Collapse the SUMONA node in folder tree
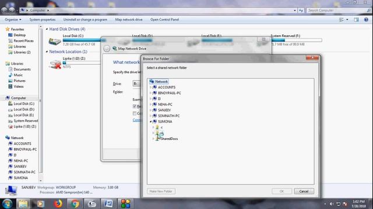This screenshot has height=209, width=373. point(150,121)
